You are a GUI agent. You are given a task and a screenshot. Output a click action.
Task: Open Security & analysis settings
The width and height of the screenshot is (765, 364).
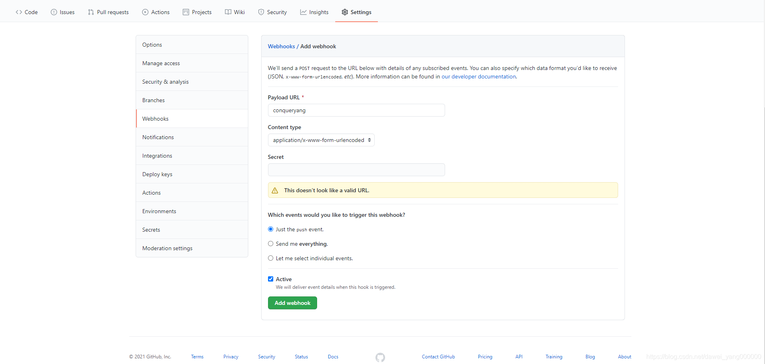(192, 82)
